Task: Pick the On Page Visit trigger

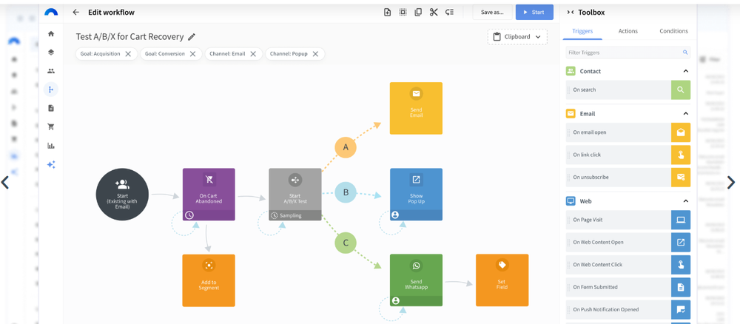Action: (628, 220)
